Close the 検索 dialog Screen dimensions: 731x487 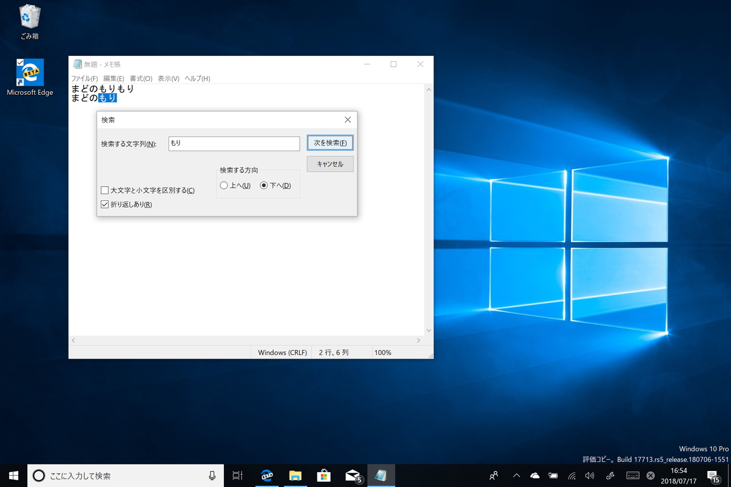[x=348, y=120]
